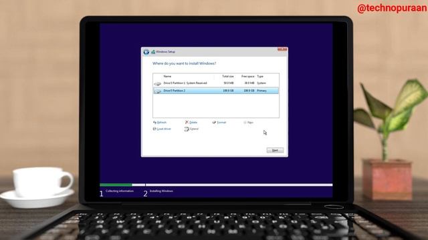The image size is (428, 240).
Task: Click the Total size column header
Action: [x=228, y=77]
